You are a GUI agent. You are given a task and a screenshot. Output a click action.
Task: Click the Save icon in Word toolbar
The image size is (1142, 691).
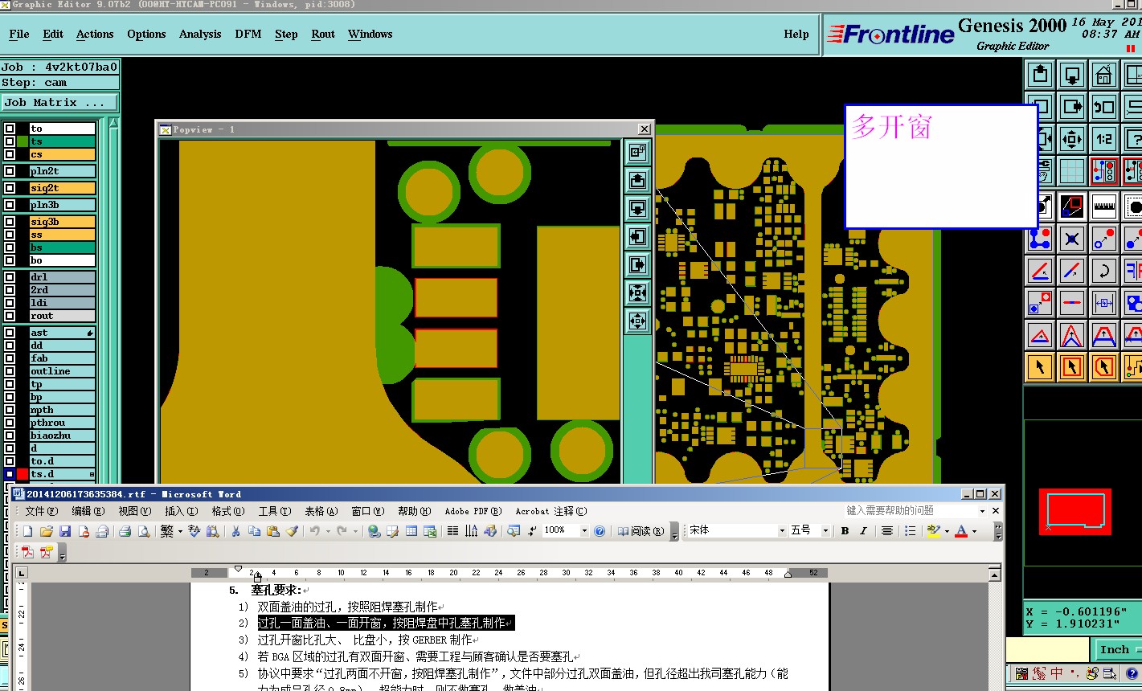[65, 531]
